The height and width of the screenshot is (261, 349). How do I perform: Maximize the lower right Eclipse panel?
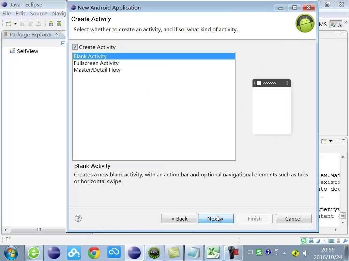344,140
